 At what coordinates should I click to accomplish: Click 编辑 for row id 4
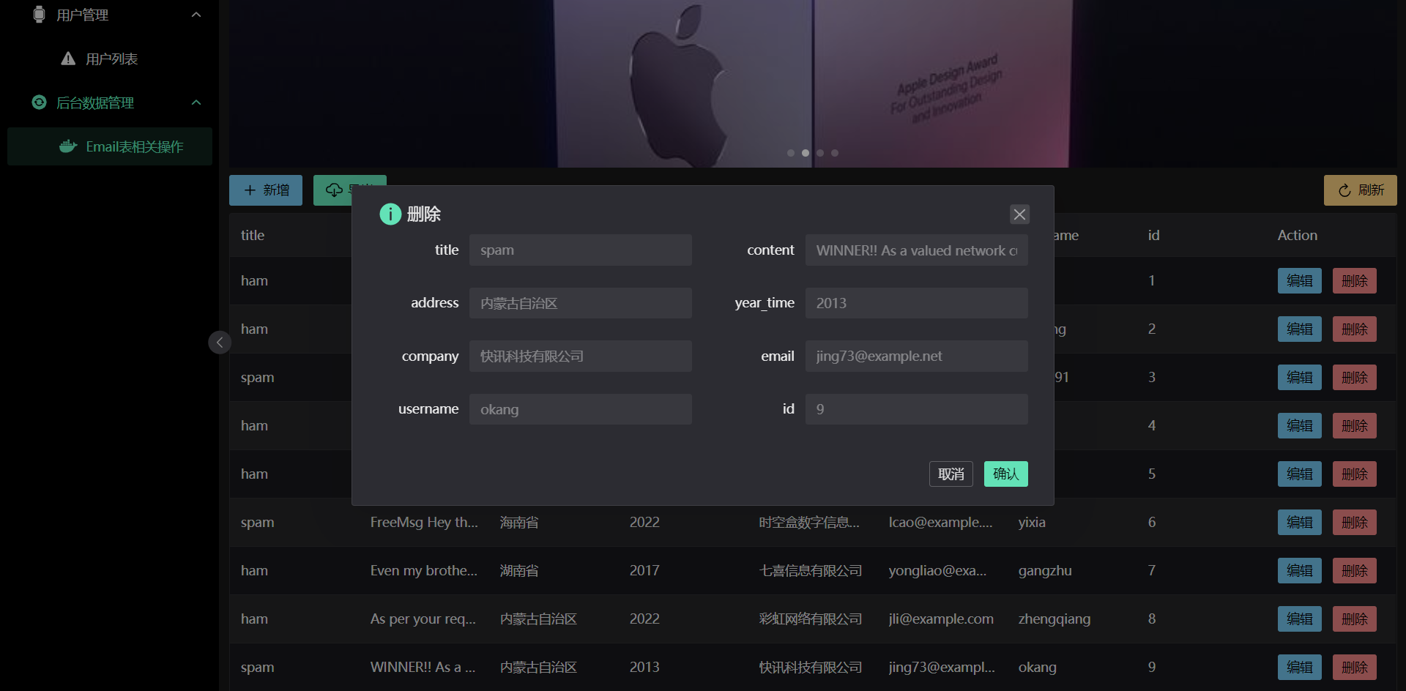point(1300,426)
